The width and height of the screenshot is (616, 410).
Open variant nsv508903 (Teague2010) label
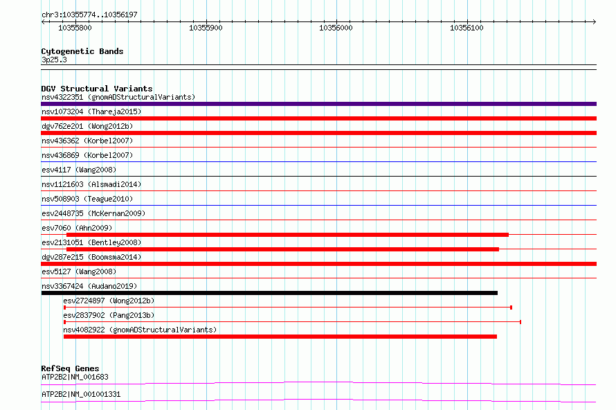click(87, 199)
